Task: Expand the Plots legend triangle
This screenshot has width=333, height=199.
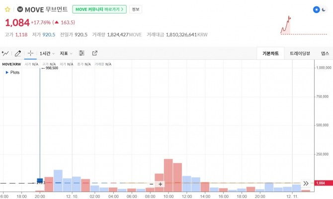Action: pyautogui.click(x=7, y=73)
